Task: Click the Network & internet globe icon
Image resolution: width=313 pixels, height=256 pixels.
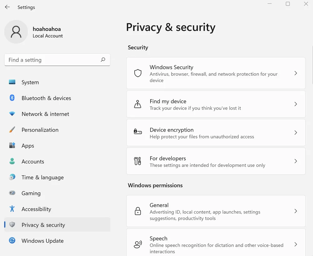Action: [12, 114]
